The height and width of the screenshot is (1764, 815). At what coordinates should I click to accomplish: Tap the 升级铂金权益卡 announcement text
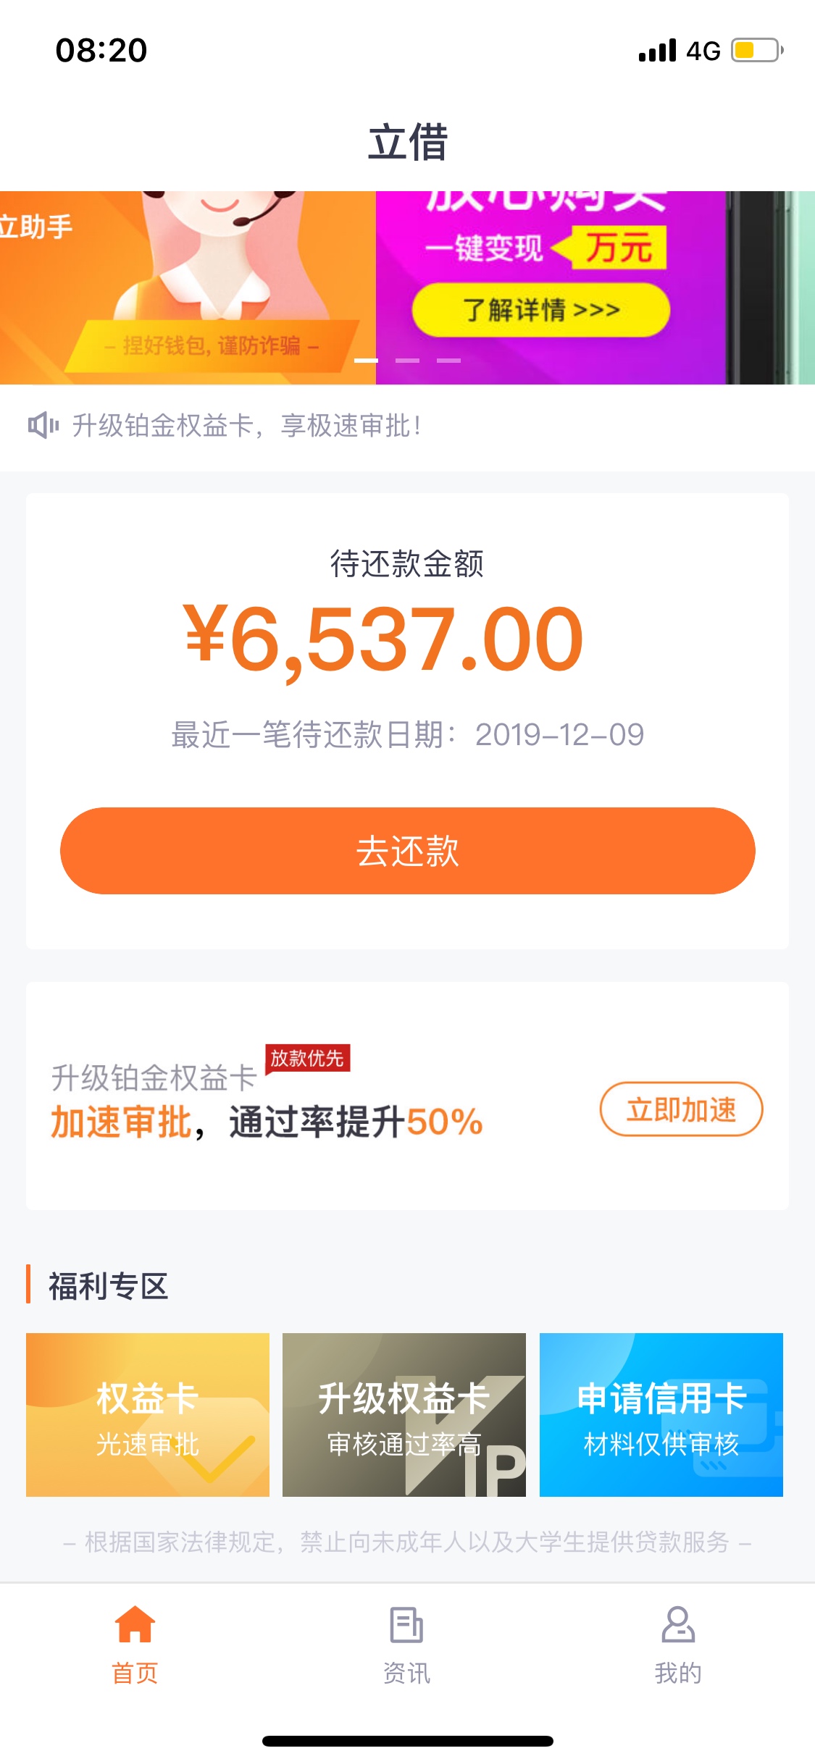pos(246,426)
